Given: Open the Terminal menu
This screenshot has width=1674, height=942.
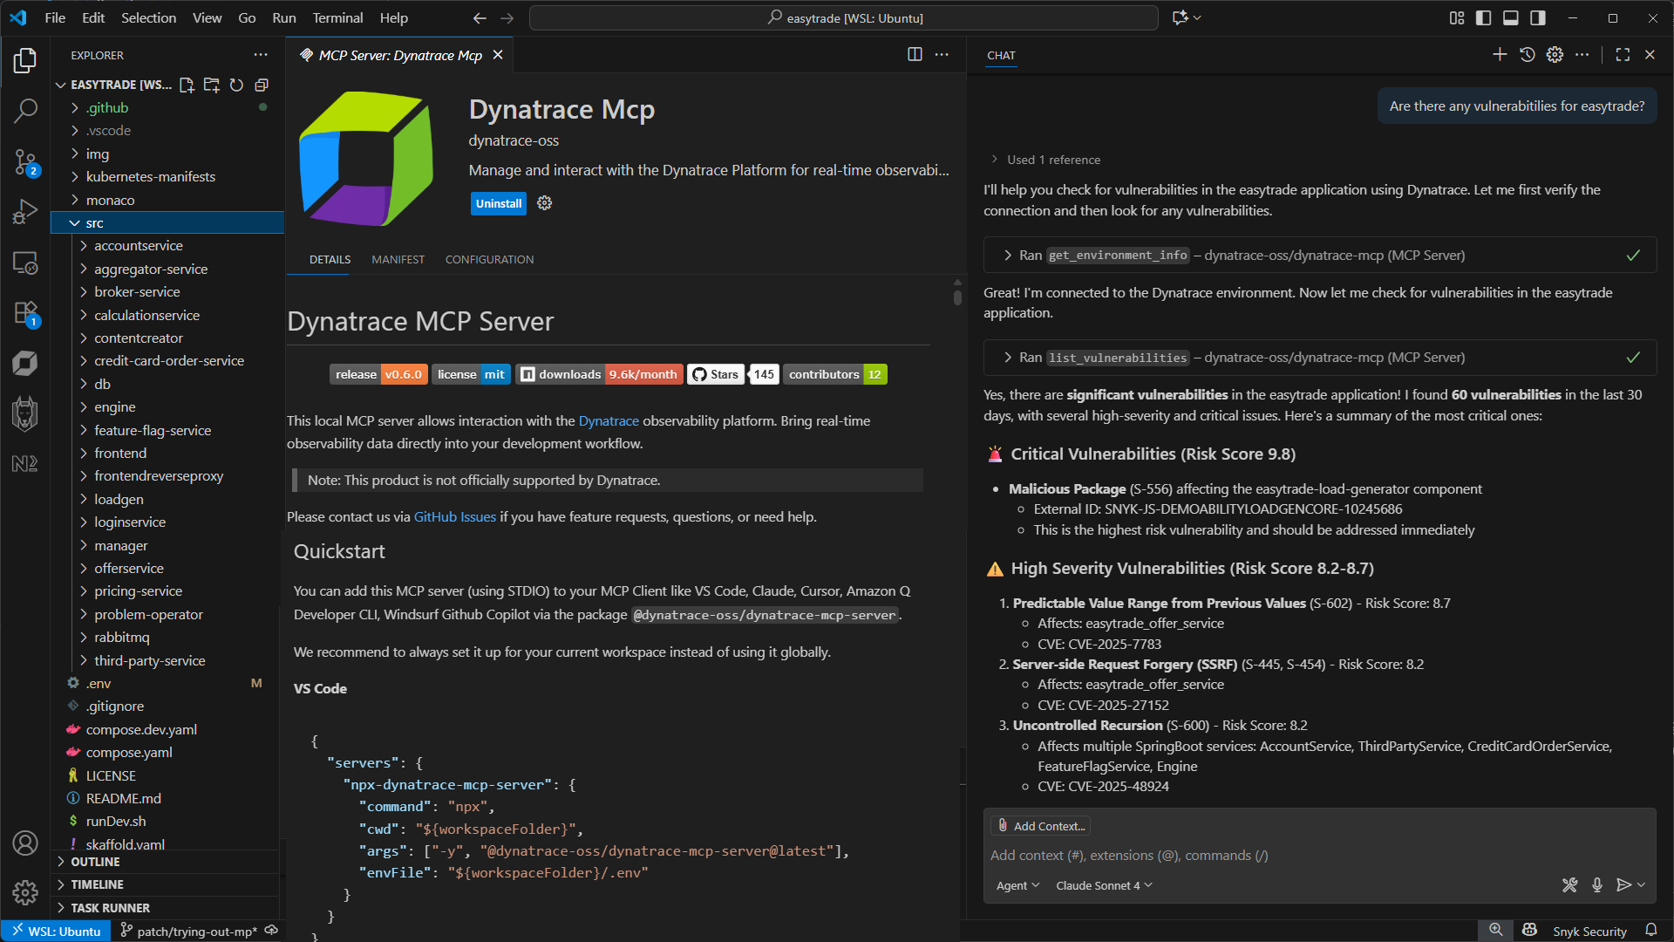Looking at the screenshot, I should tap(337, 17).
